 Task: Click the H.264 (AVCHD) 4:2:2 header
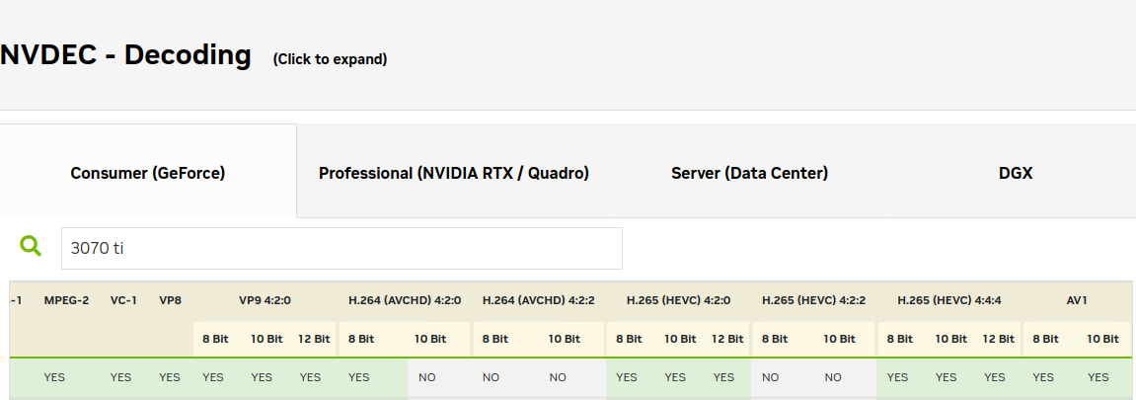pyautogui.click(x=538, y=300)
